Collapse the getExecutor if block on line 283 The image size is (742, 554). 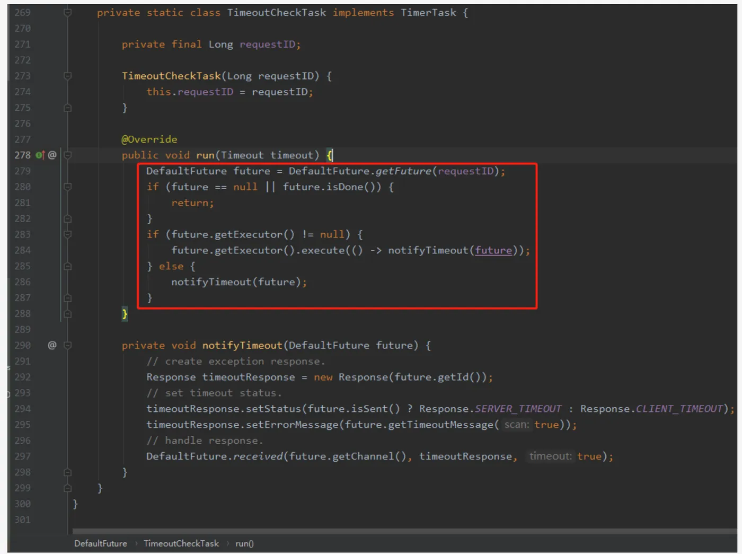pyautogui.click(x=68, y=234)
